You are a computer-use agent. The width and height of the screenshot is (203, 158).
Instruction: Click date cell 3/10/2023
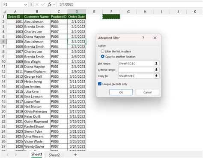point(77,76)
